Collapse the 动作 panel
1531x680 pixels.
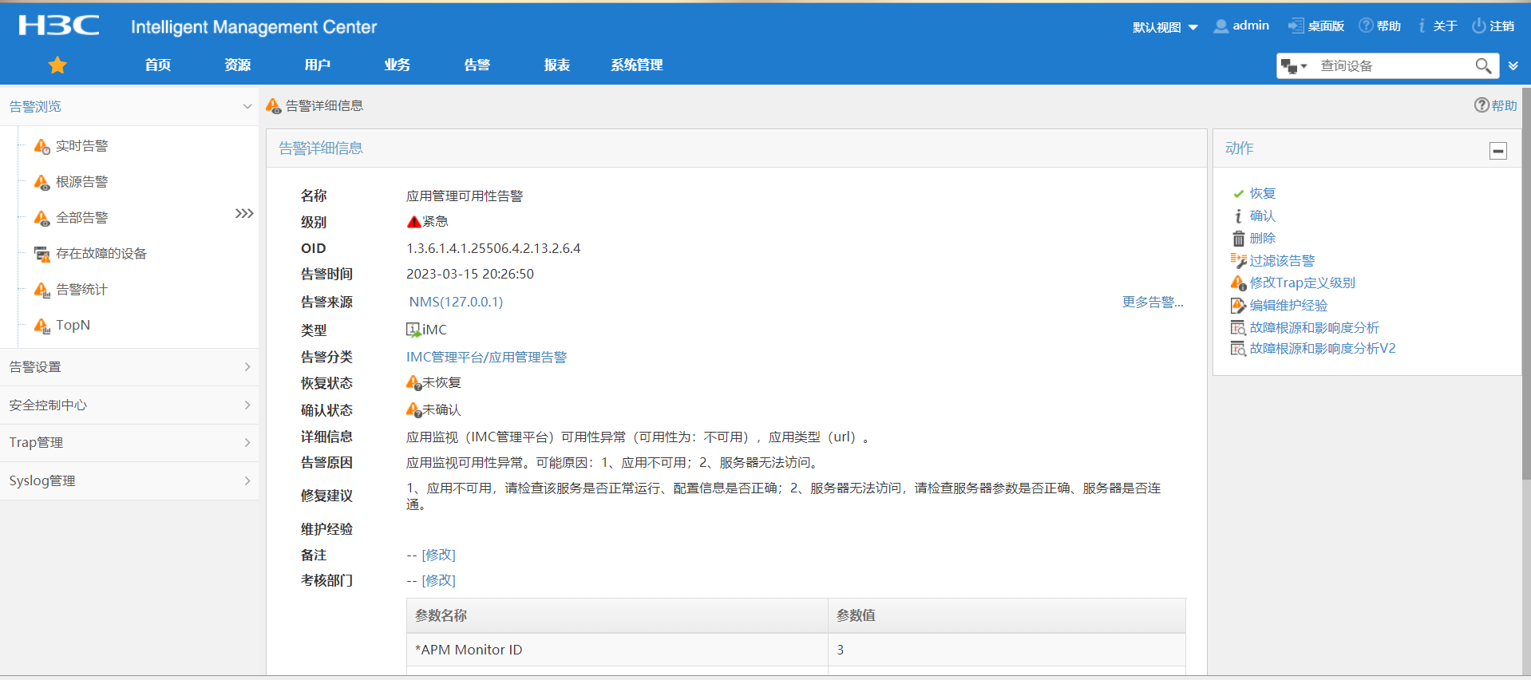(1498, 151)
